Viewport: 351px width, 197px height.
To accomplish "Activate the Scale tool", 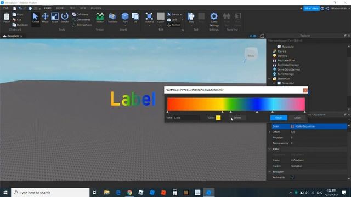I will [x=55, y=18].
